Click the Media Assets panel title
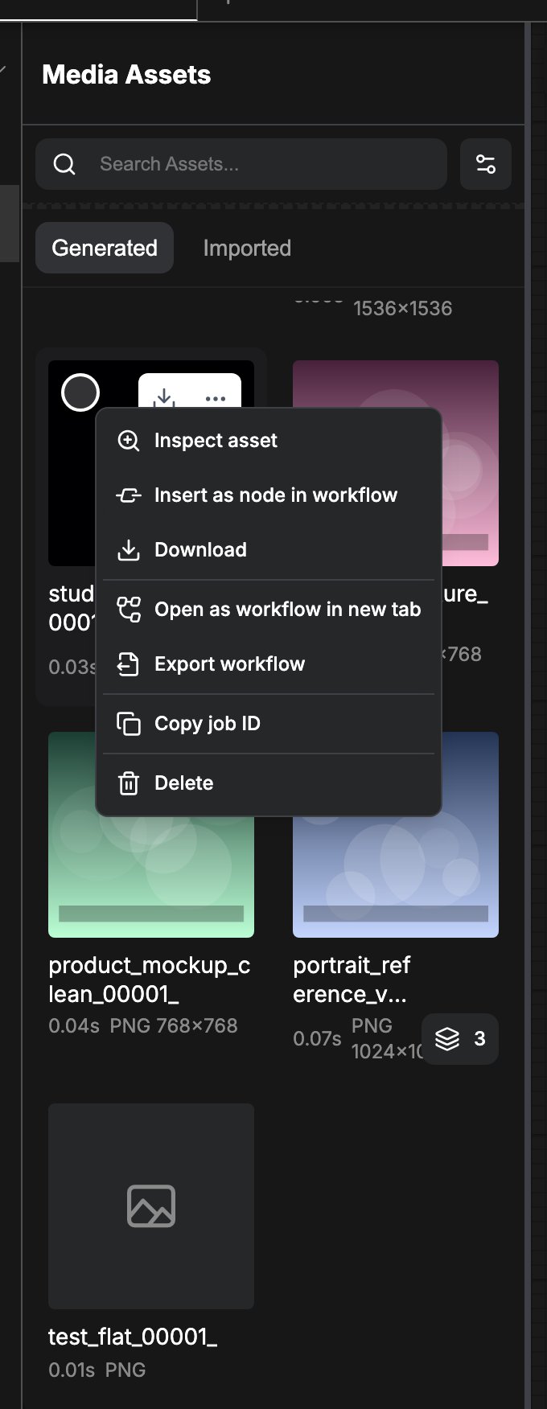Screen dimensions: 547x1409 (x=126, y=75)
